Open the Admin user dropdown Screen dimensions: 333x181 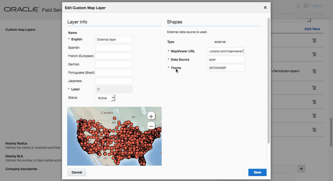[319, 6]
